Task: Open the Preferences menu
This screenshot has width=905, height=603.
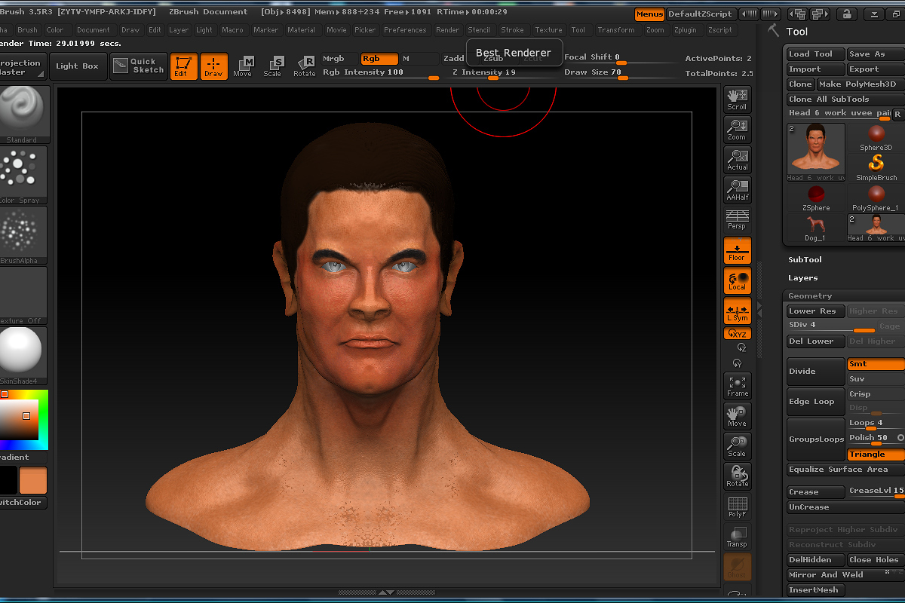Action: point(405,30)
